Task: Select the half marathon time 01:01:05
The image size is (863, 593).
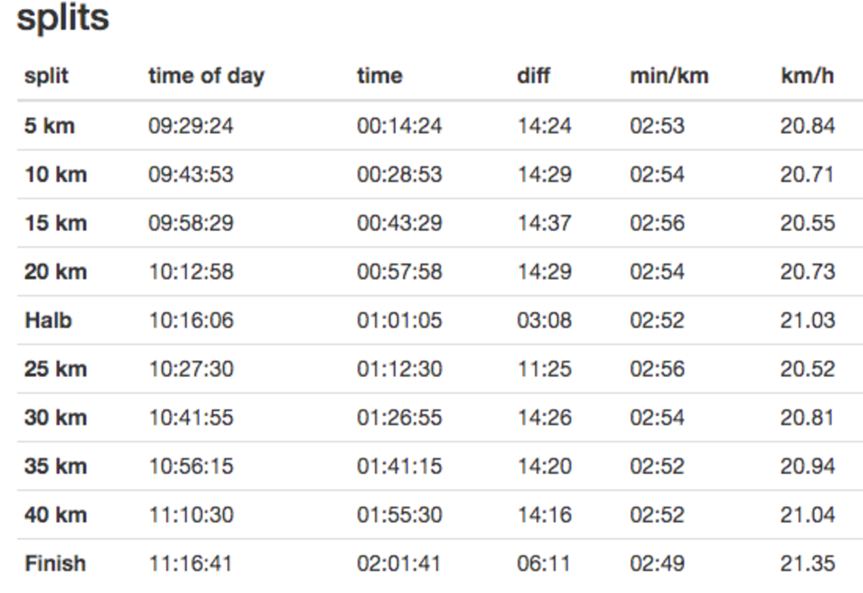Action: point(400,320)
